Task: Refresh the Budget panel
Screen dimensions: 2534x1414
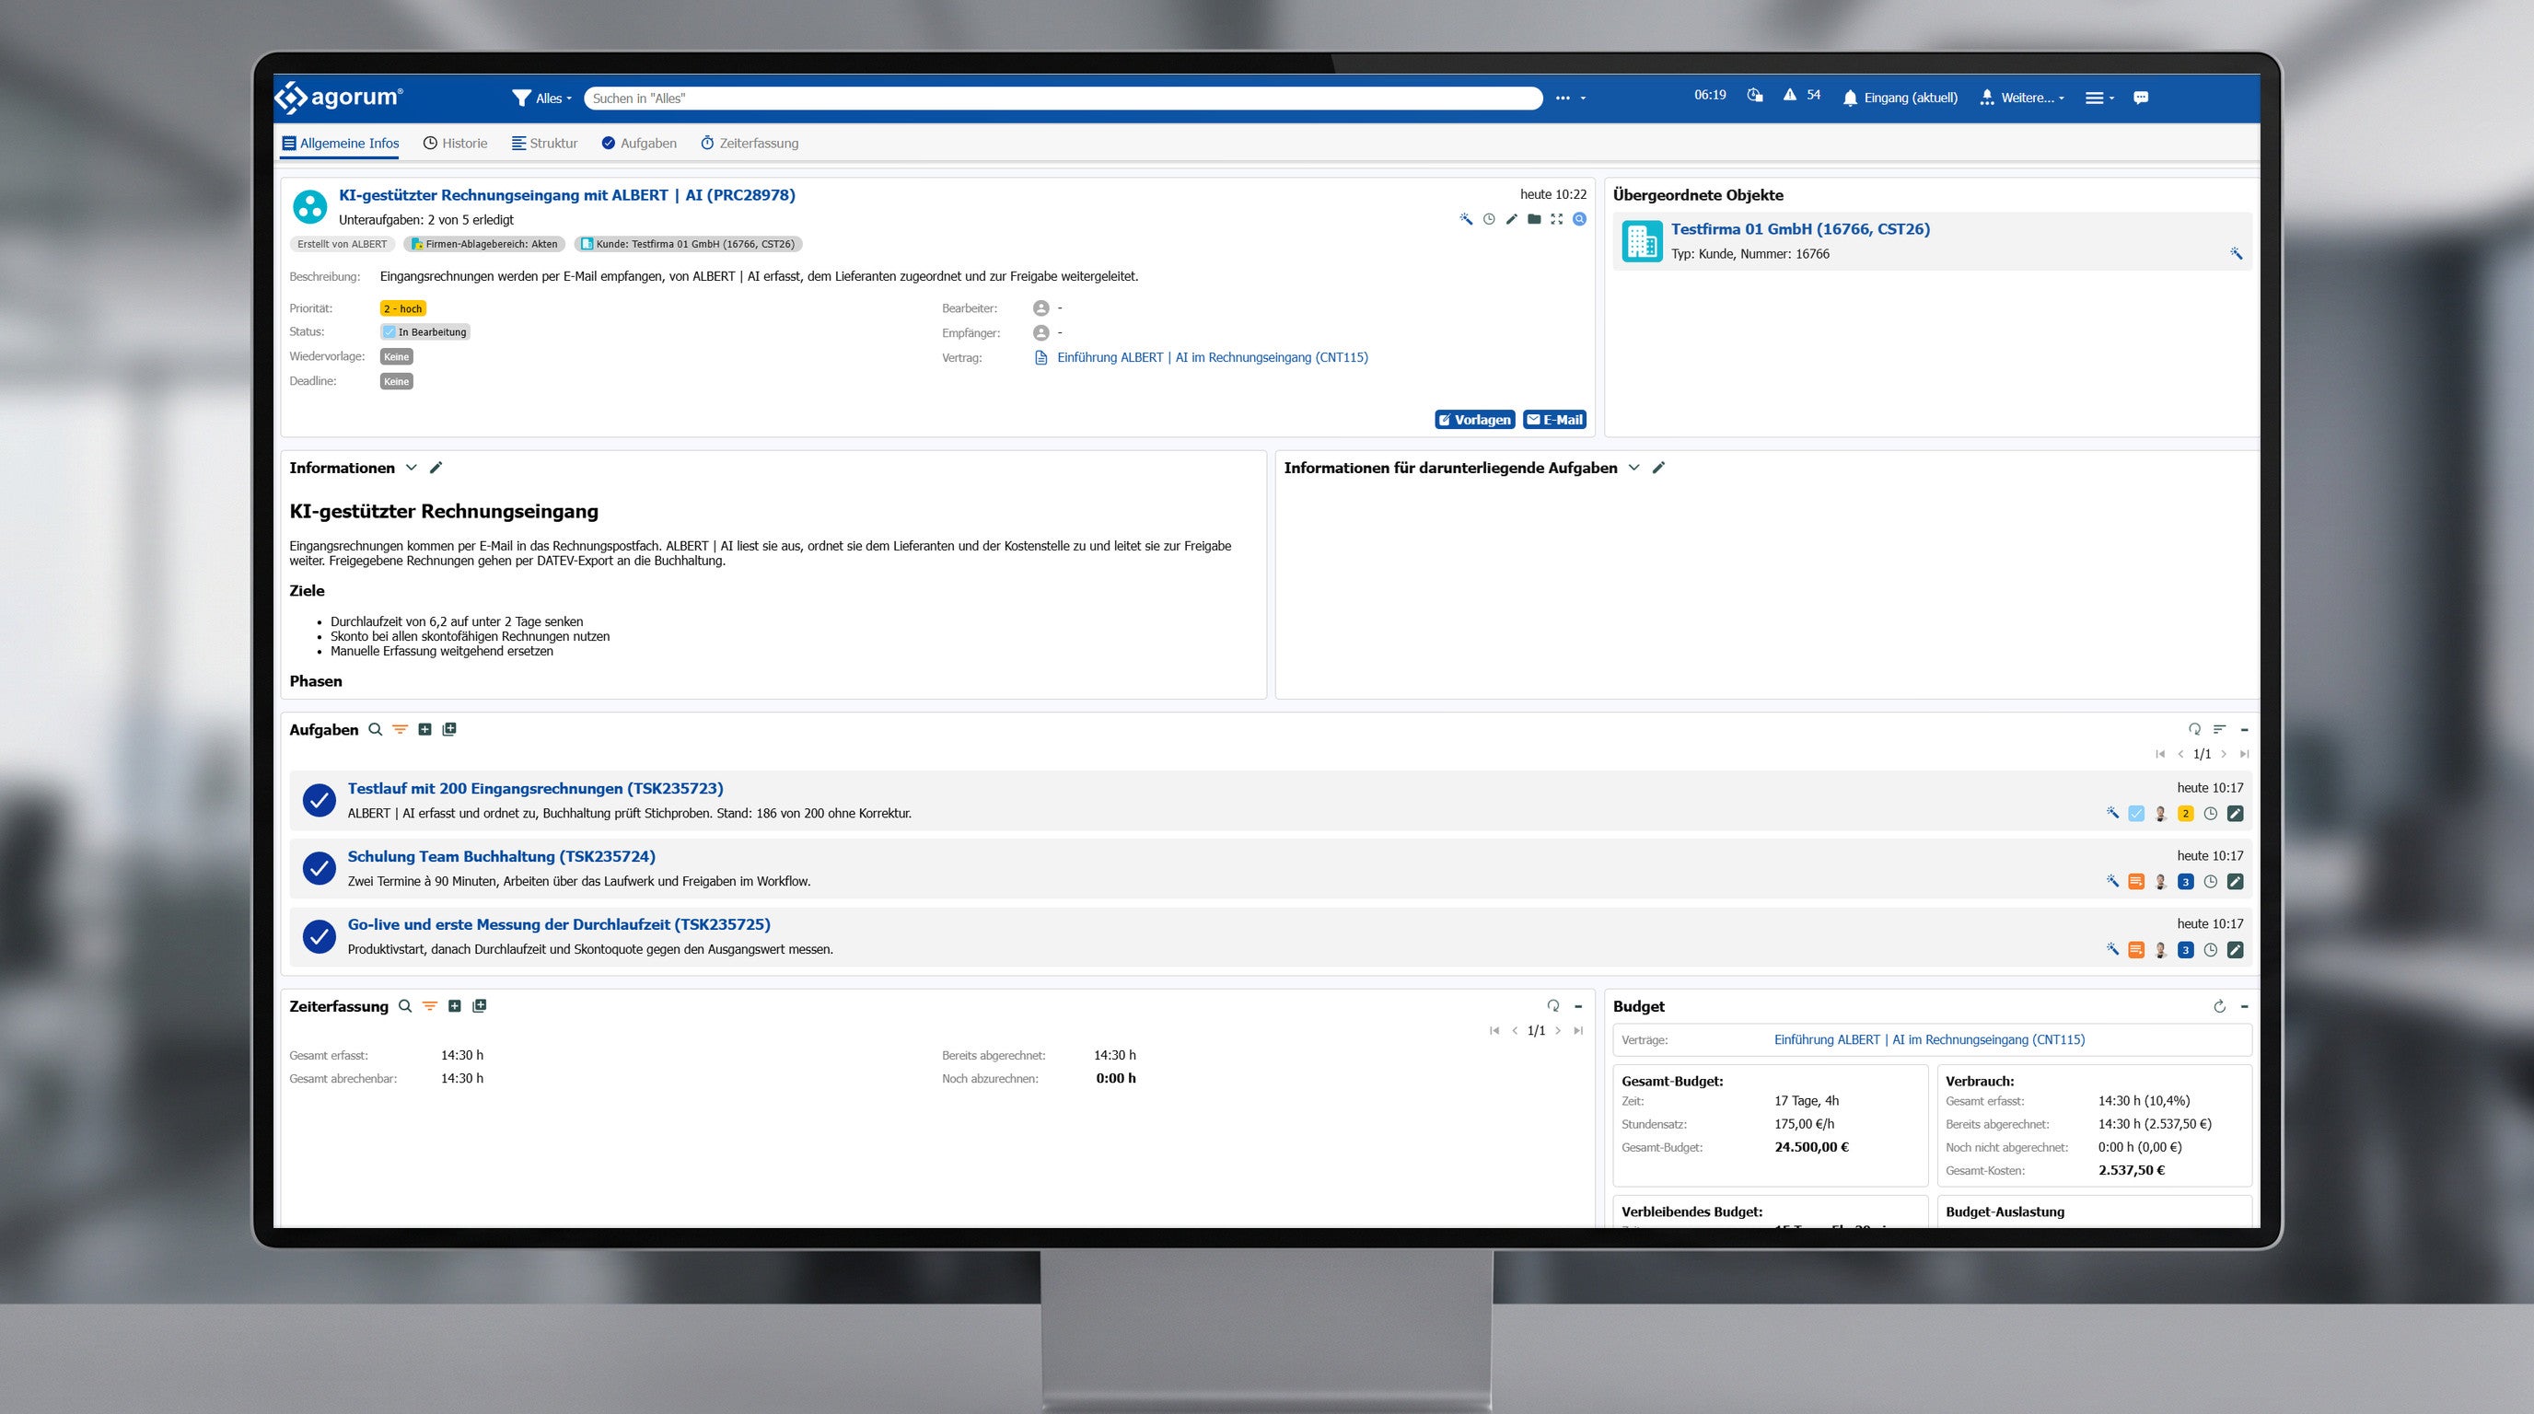Action: click(2219, 1007)
